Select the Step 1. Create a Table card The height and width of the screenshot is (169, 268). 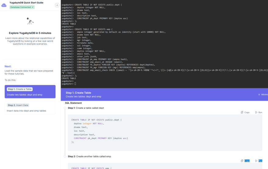click(30, 92)
